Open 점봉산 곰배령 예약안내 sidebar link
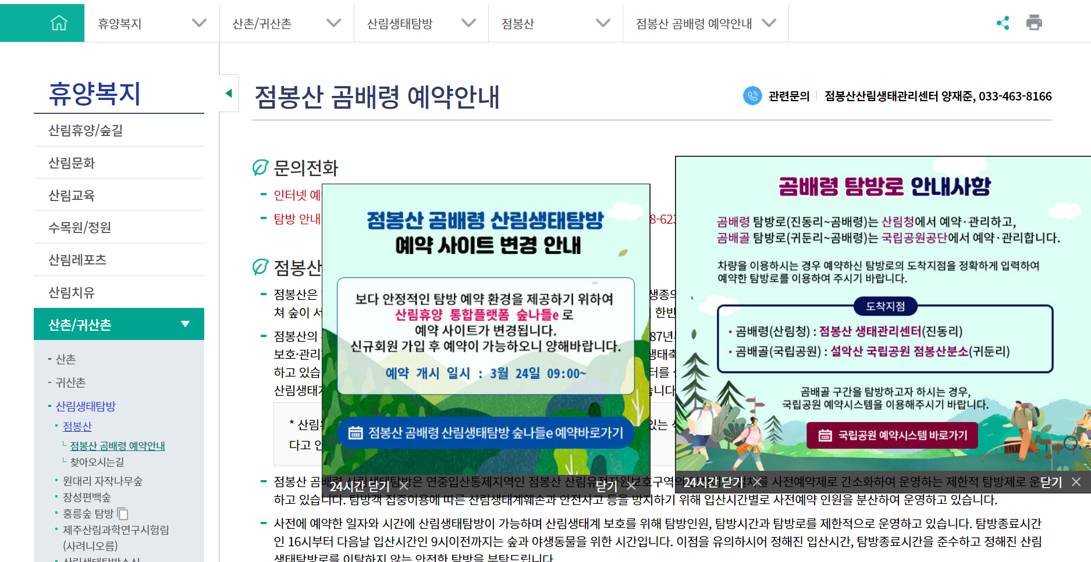 point(118,446)
